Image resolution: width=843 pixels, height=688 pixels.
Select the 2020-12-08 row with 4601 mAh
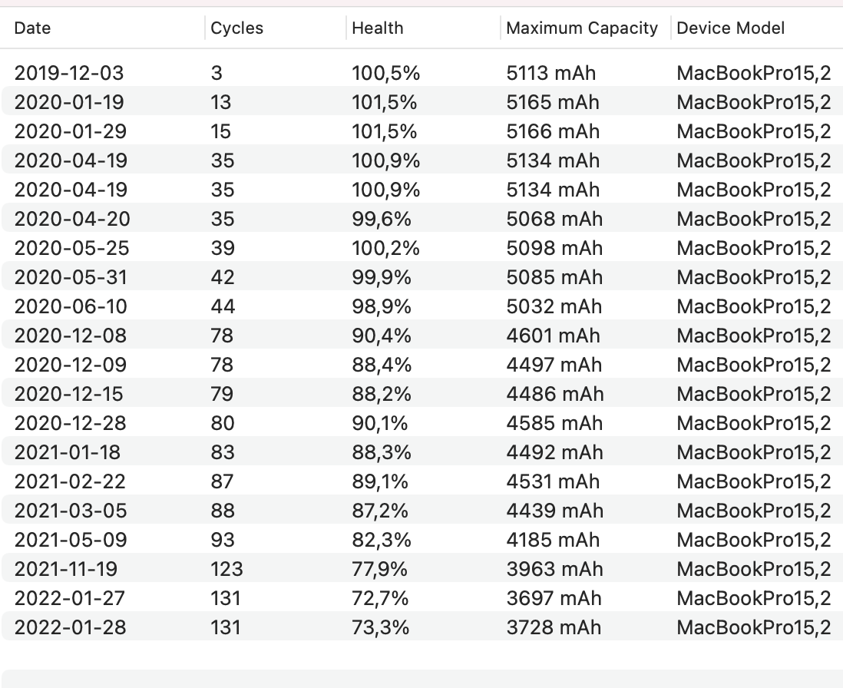coord(422,336)
